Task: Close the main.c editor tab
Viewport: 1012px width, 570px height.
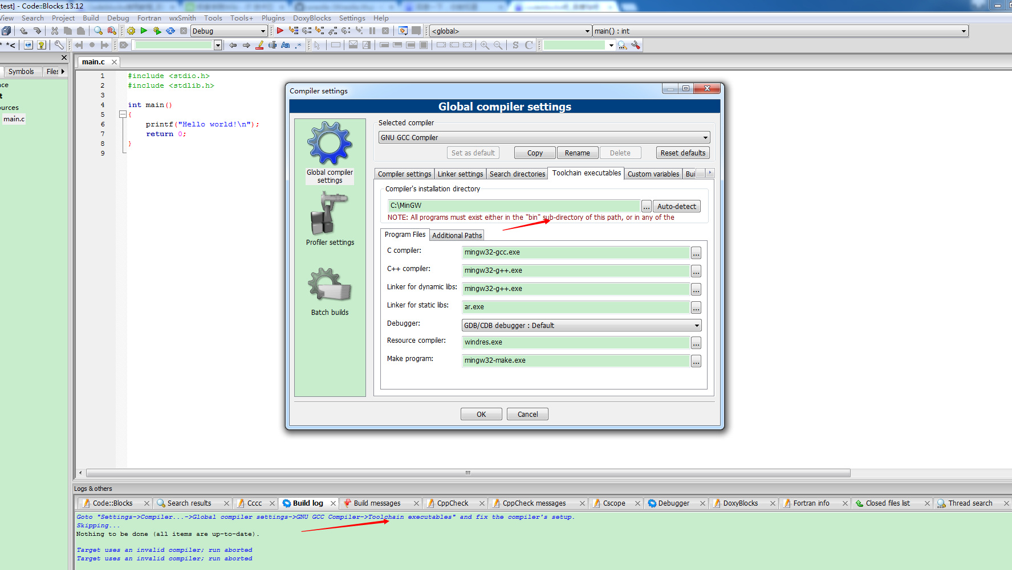Action: tap(114, 61)
